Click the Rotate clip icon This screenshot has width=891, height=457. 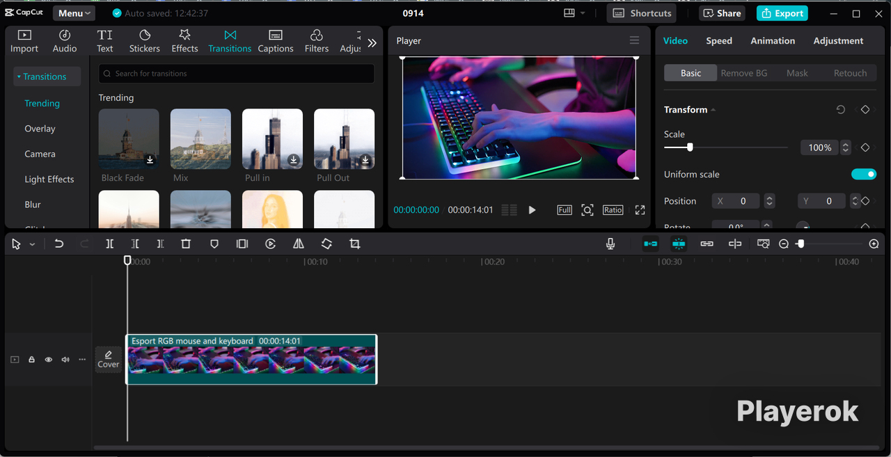coord(326,244)
